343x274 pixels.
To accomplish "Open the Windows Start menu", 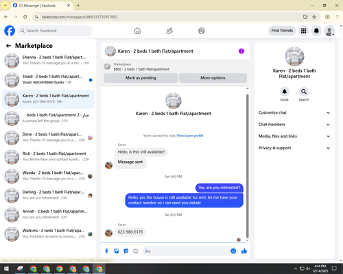I will (6, 269).
